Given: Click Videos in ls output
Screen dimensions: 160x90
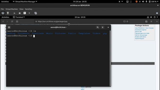Looking at the screenshot, I should [x=96, y=33].
